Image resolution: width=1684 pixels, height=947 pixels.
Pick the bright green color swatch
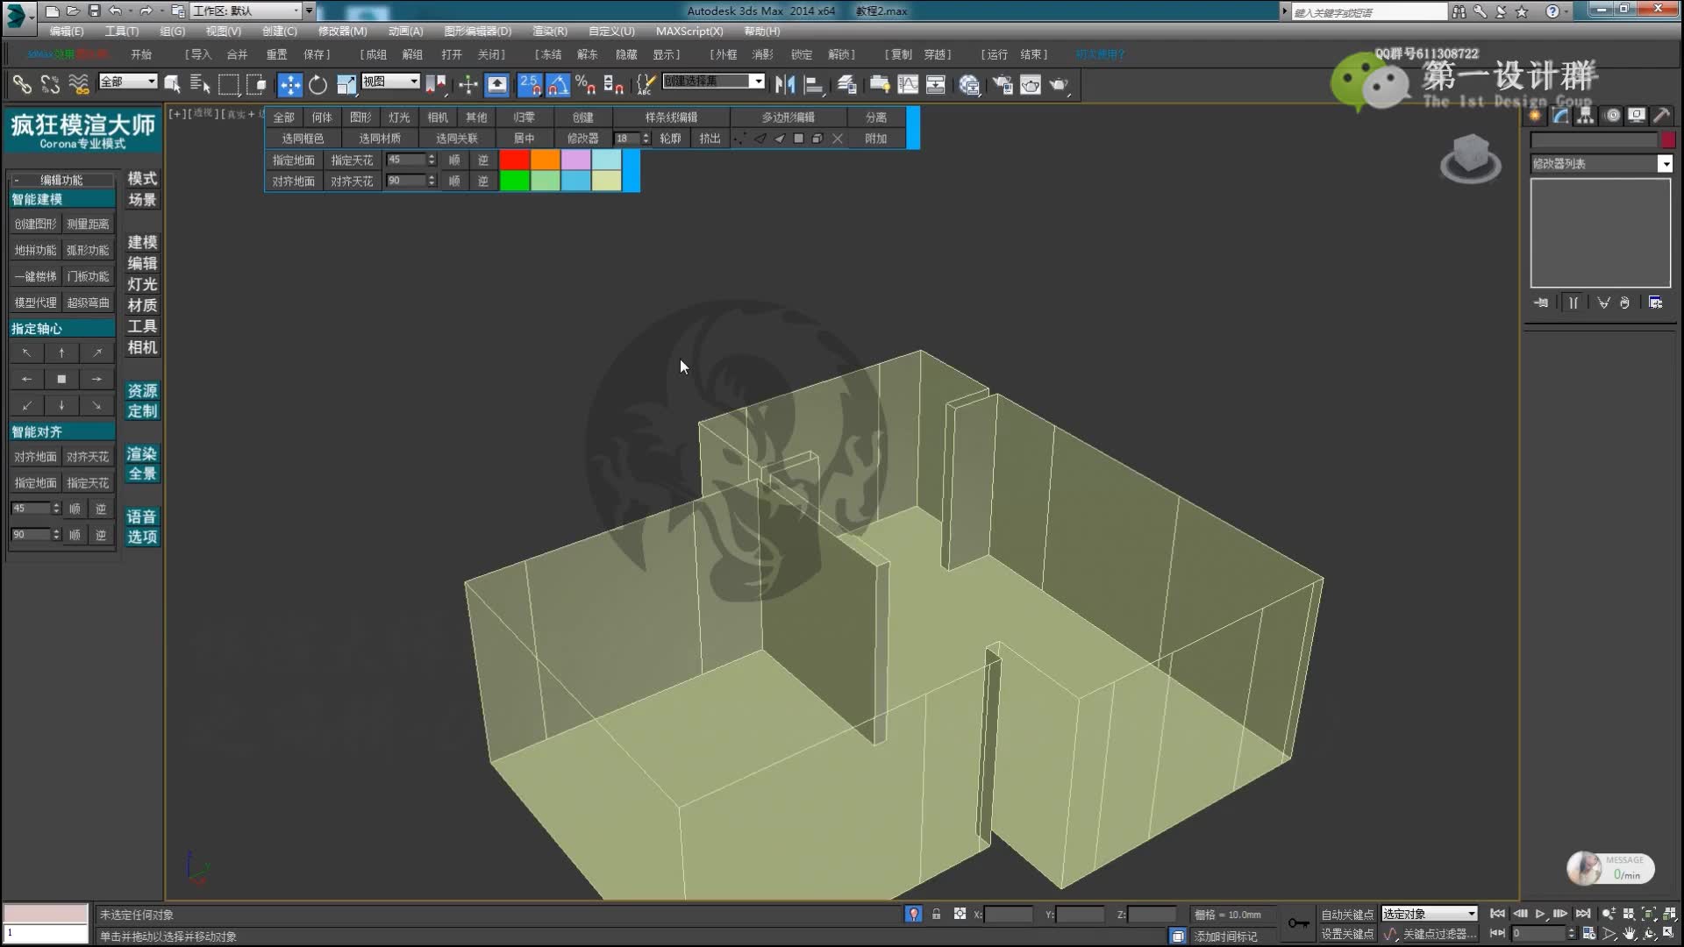(514, 181)
